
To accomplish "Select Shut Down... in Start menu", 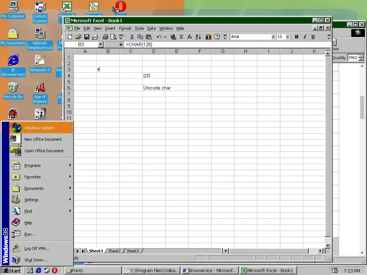I will point(41,260).
